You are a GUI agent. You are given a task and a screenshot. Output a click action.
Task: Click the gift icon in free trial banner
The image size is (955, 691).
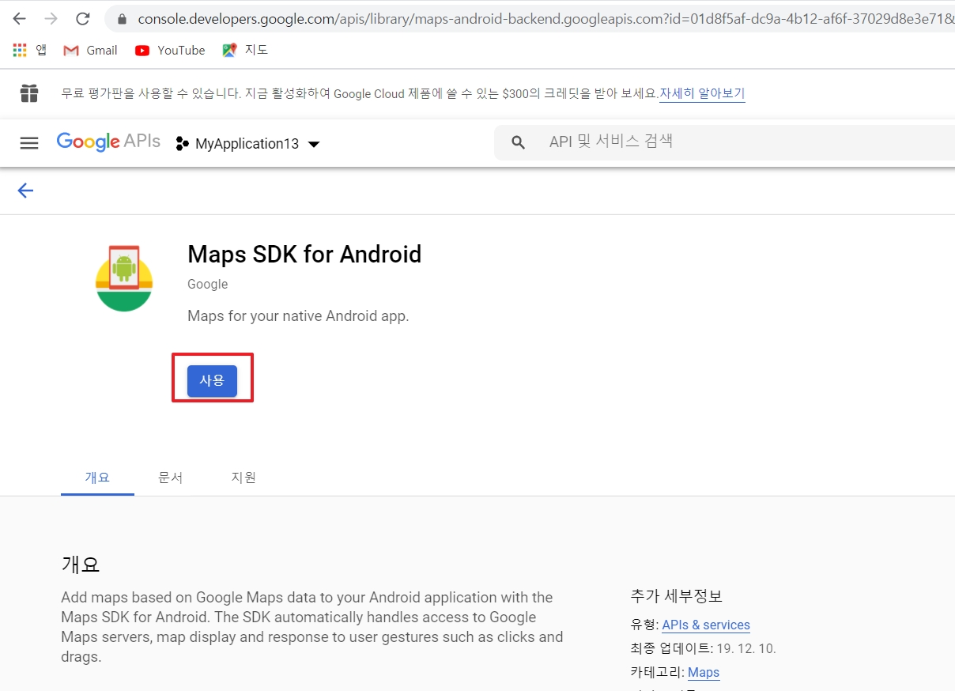point(29,93)
